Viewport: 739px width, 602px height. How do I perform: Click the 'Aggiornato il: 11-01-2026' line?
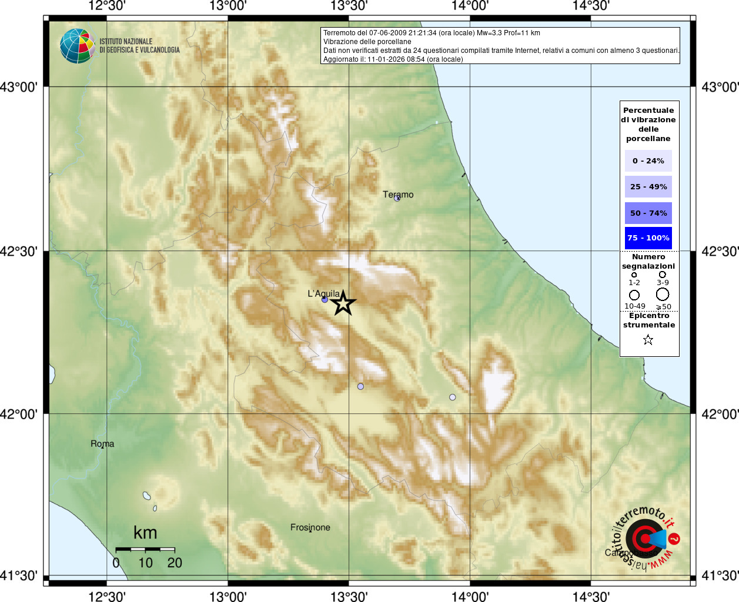click(393, 59)
